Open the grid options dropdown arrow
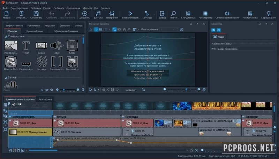279x159 pixels. click(x=110, y=30)
